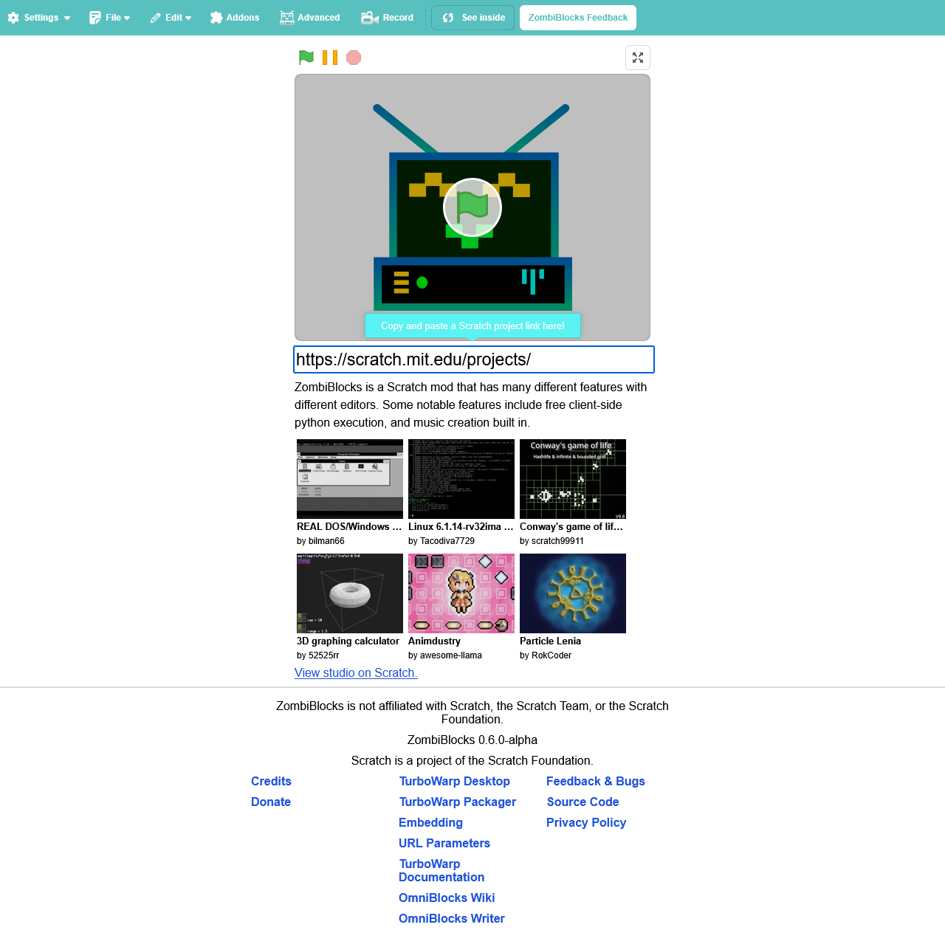Screen dimensions: 945x947
Task: Expand the Settings dropdown arrow
Action: (x=67, y=18)
